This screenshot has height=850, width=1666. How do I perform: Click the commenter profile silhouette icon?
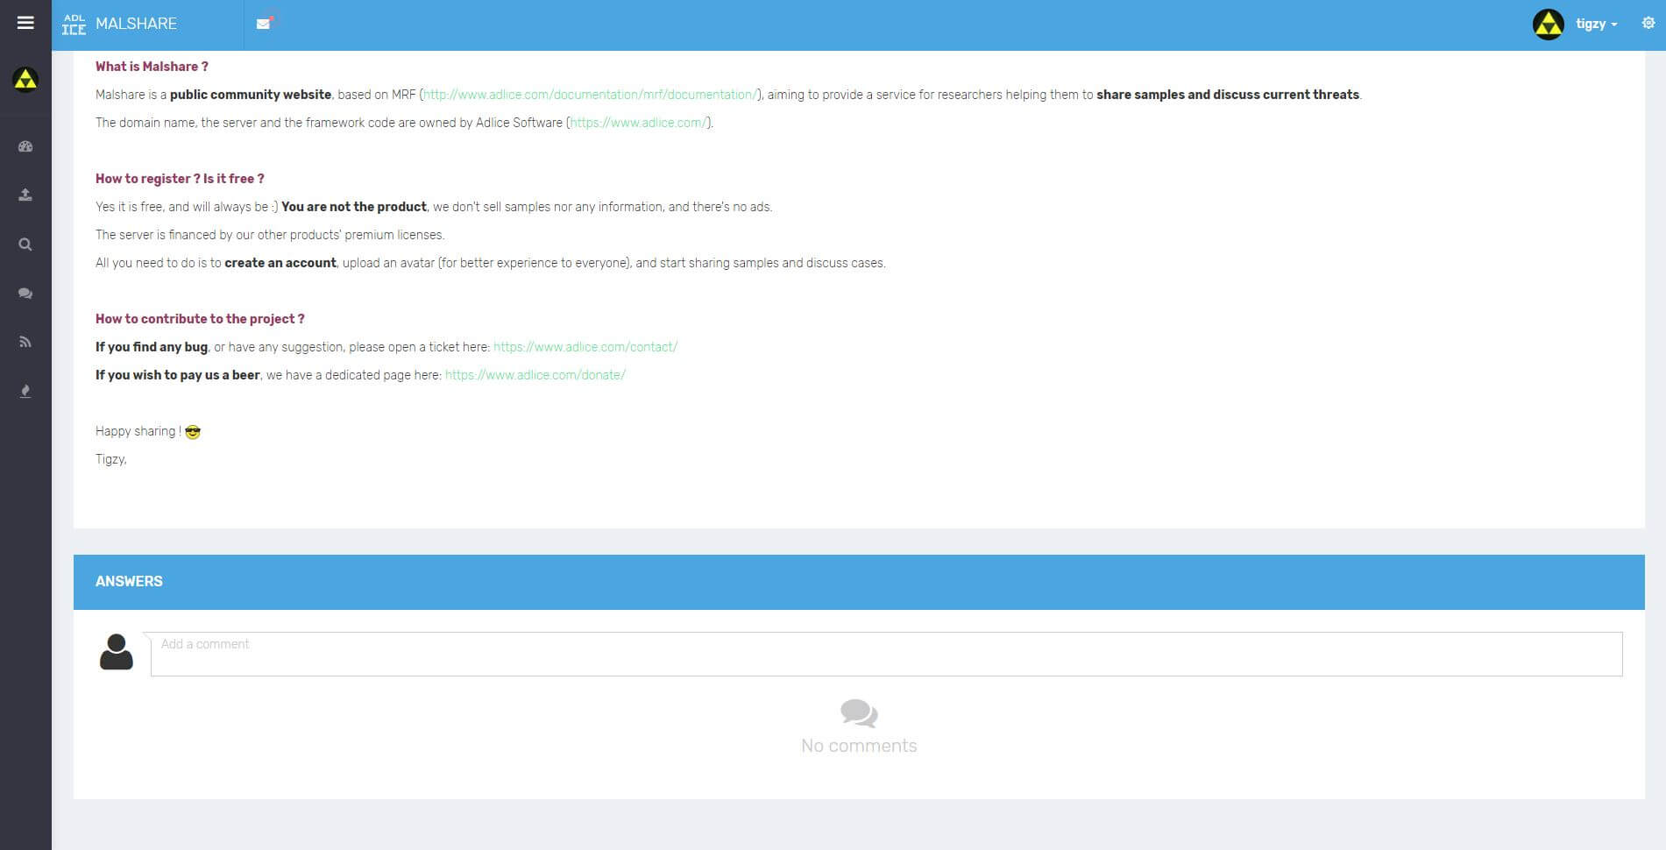tap(116, 652)
